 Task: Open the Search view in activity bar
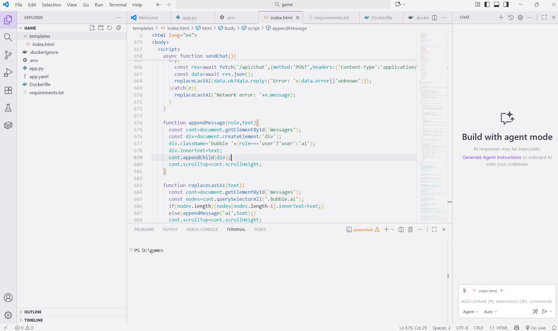point(8,37)
